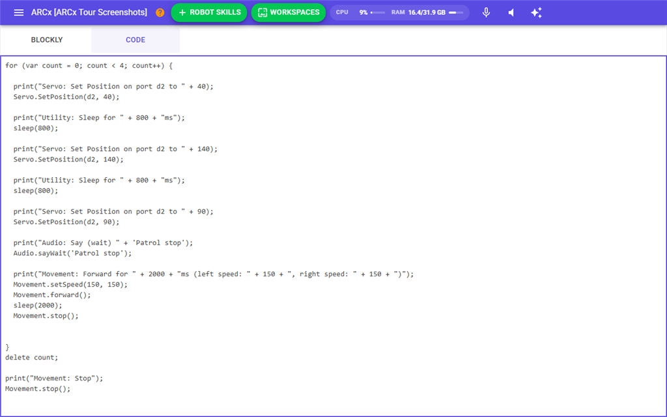The image size is (667, 417).
Task: Click the ARCx Tour Screenshots title
Action: [89, 12]
